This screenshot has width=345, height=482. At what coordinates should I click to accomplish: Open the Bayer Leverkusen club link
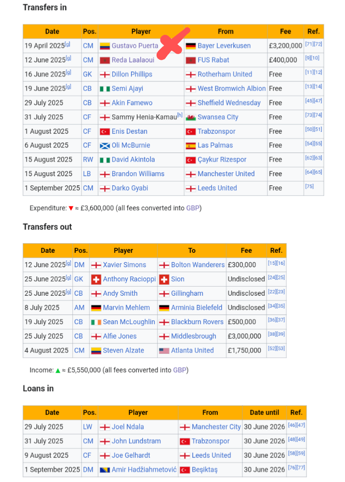pyautogui.click(x=224, y=46)
